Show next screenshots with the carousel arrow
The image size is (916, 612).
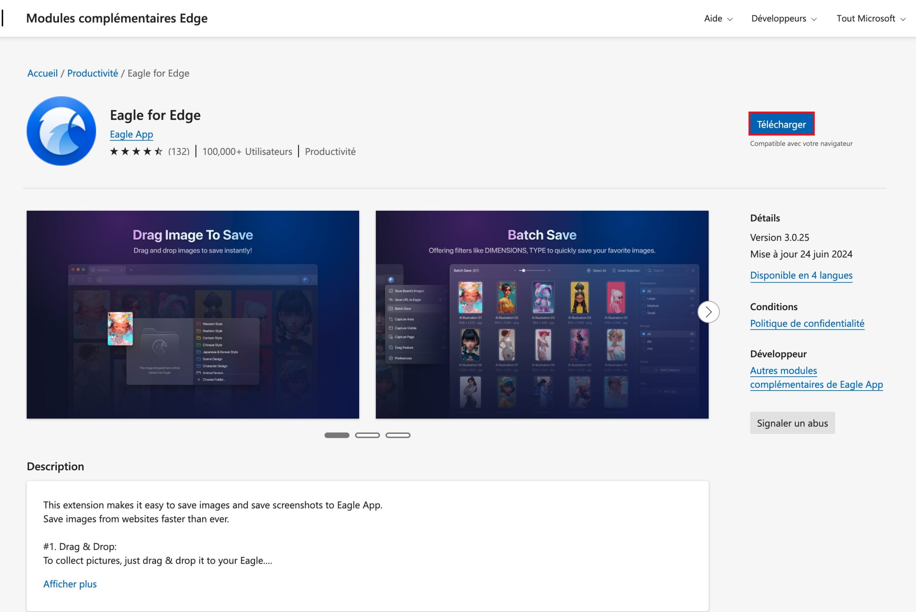coord(708,312)
